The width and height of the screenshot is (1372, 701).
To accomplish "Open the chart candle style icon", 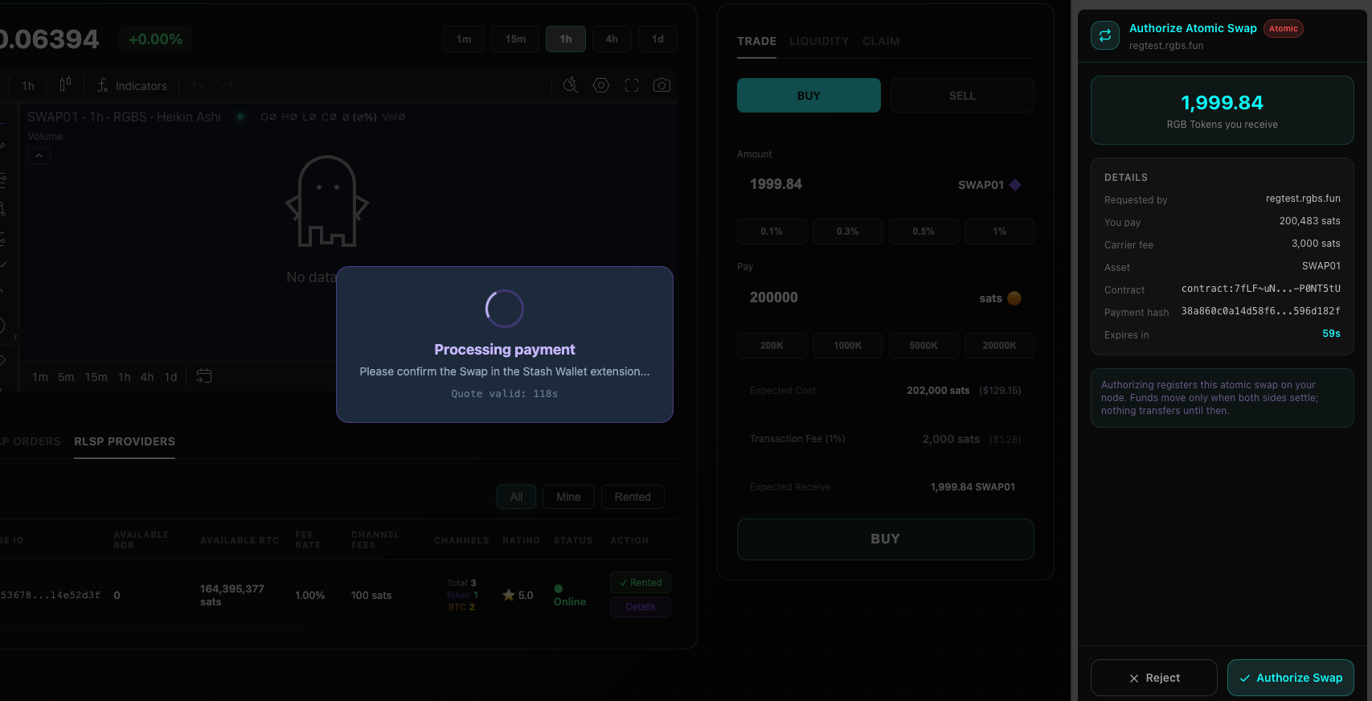I will pyautogui.click(x=65, y=84).
